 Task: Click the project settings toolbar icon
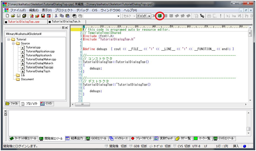[x=49, y=16]
